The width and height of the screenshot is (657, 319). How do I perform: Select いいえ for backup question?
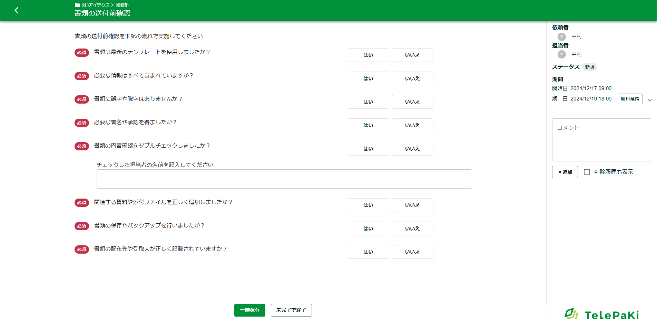pyautogui.click(x=412, y=228)
